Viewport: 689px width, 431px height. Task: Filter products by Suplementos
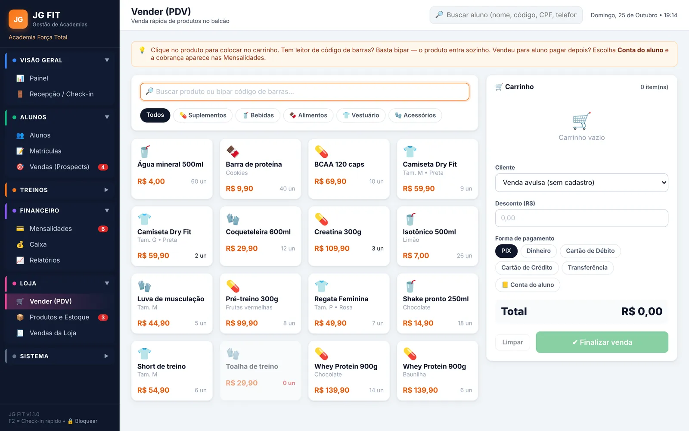point(203,115)
